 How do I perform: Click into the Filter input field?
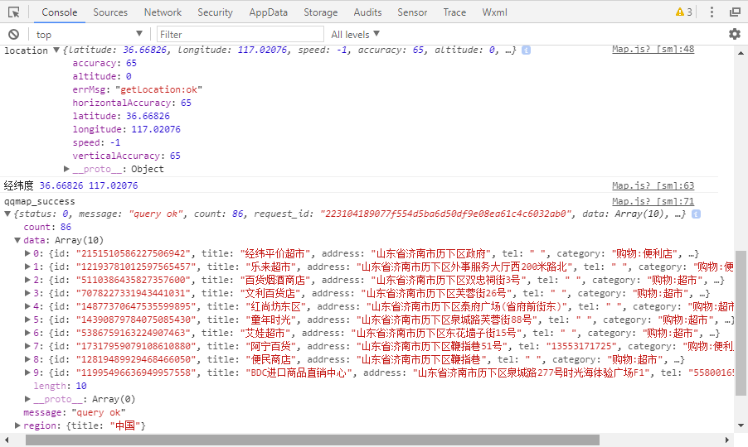(240, 35)
